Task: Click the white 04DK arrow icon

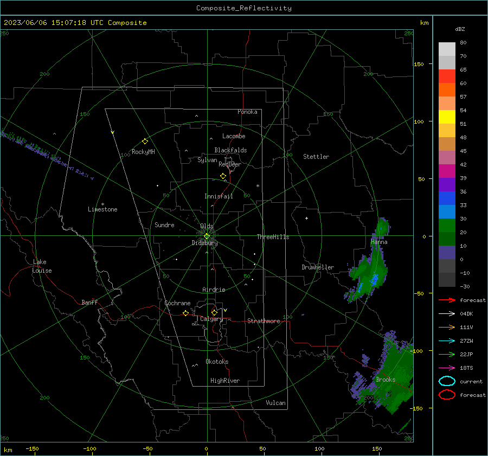Action: pyautogui.click(x=447, y=313)
